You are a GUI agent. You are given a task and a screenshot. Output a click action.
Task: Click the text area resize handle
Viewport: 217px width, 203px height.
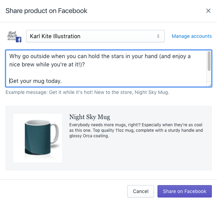click(x=209, y=84)
